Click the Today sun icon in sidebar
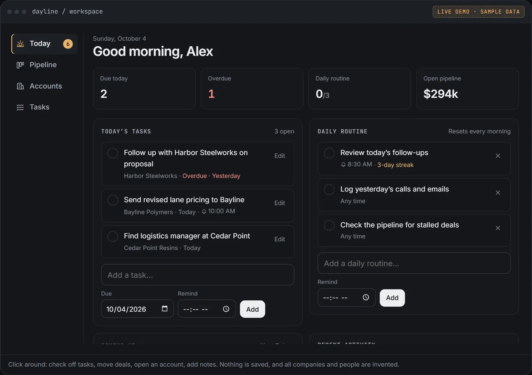Screen dimensions: 532x375 click(x=20, y=44)
